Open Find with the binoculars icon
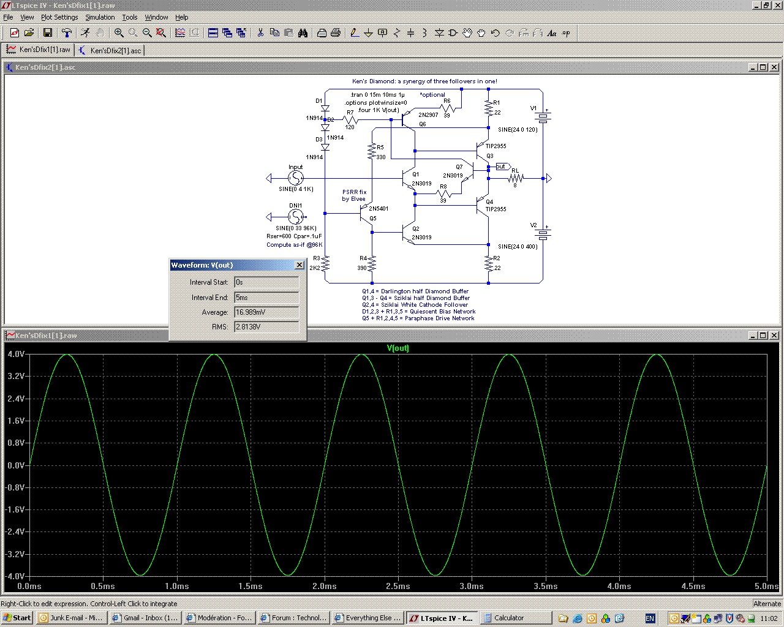The width and height of the screenshot is (784, 627). [x=303, y=33]
